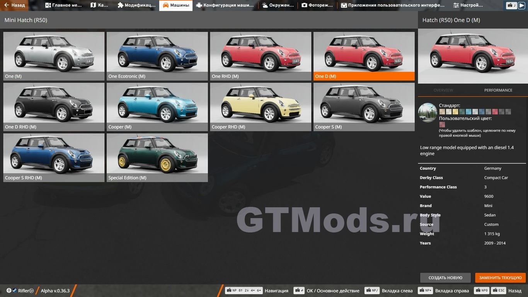
Task: Click the round environment preview thumbnail
Action: click(428, 113)
